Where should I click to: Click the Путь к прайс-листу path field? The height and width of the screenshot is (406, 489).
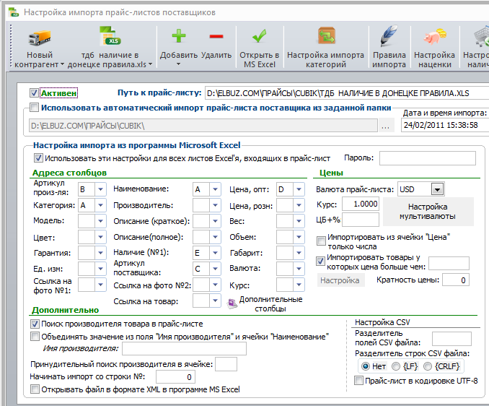coord(347,93)
